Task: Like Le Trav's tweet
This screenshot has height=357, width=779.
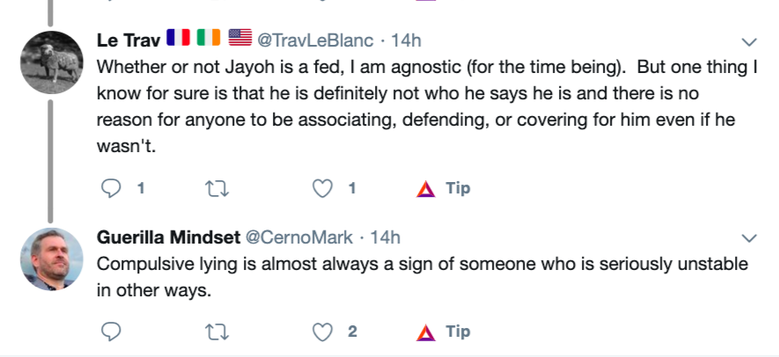Action: [324, 188]
